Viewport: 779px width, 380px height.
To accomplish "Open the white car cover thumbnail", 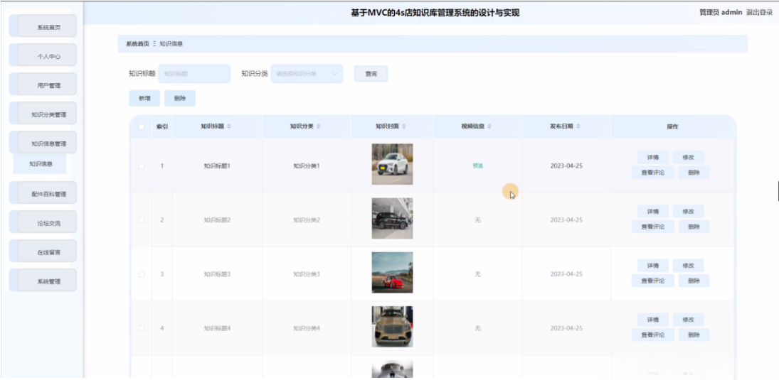I will pos(392,164).
